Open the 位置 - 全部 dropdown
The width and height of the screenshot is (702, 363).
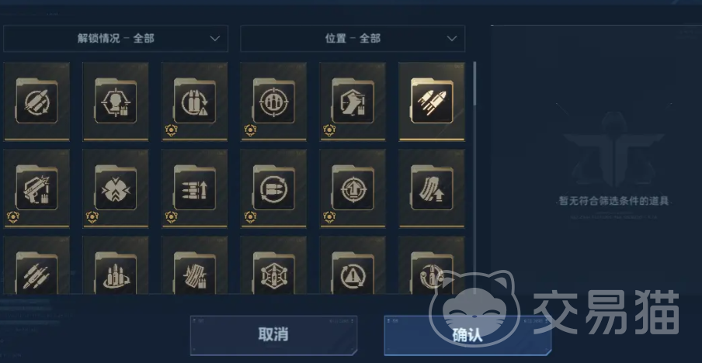(x=353, y=39)
